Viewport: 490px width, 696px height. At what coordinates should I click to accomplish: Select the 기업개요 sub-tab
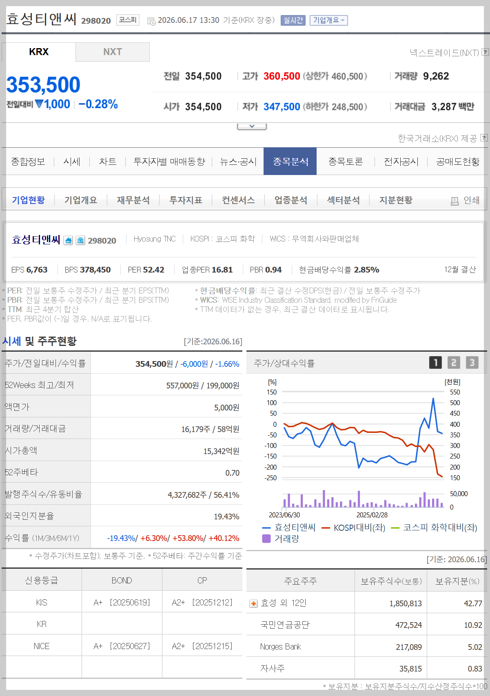point(81,200)
